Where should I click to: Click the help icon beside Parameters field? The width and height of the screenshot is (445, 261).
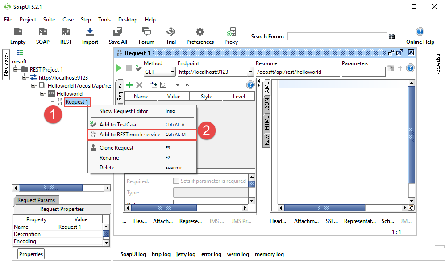tap(410, 68)
